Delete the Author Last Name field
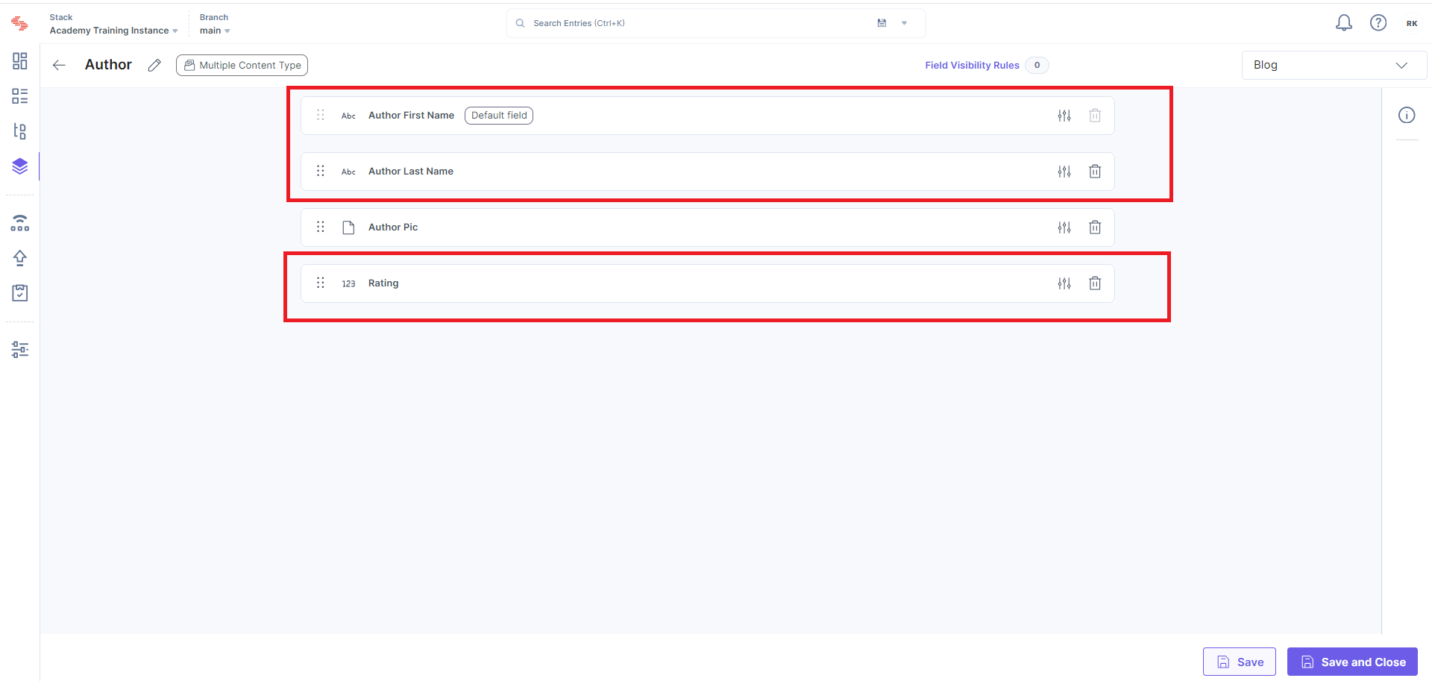 tap(1095, 172)
